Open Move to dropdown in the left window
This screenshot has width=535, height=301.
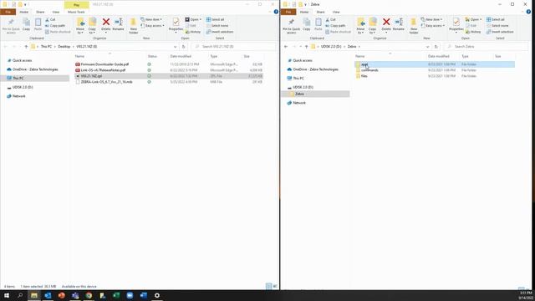(80, 26)
